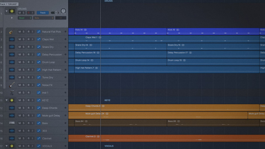
Task: Click the Track automation button on DRUMS
Action: click(x=43, y=13)
